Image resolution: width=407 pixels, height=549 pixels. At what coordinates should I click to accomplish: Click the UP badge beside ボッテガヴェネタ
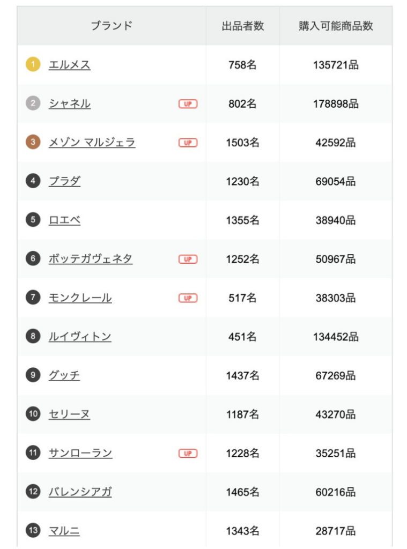(x=188, y=259)
